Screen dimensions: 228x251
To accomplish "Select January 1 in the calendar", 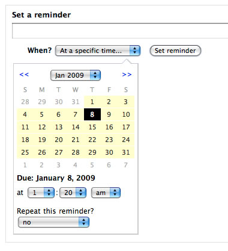I will click(x=92, y=102).
